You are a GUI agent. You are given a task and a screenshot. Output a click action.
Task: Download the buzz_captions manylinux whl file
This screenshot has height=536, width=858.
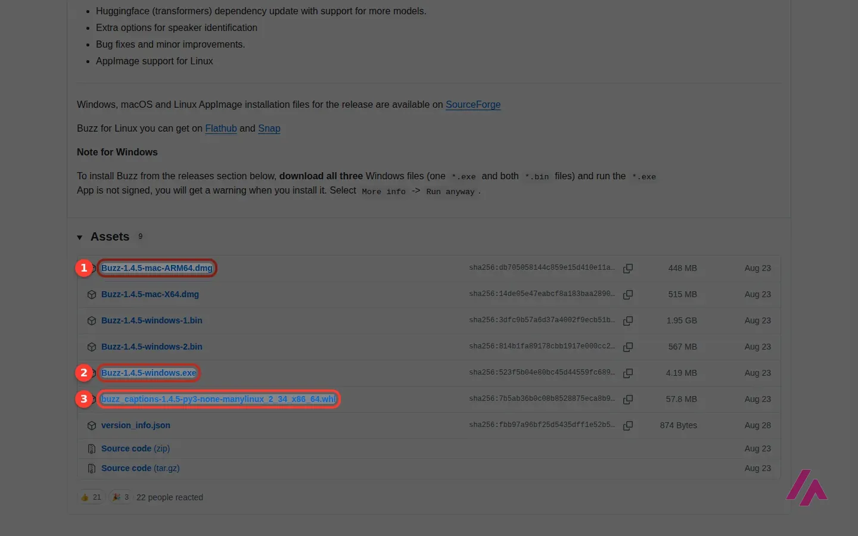click(219, 399)
